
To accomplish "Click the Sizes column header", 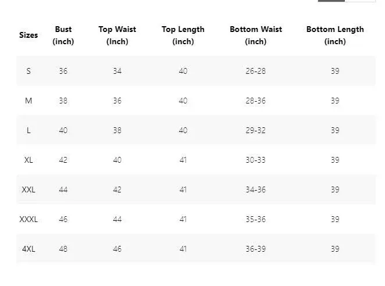I will click(28, 35).
